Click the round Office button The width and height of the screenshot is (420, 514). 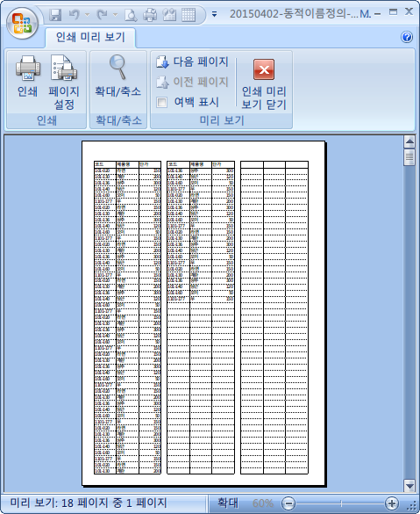tap(22, 23)
